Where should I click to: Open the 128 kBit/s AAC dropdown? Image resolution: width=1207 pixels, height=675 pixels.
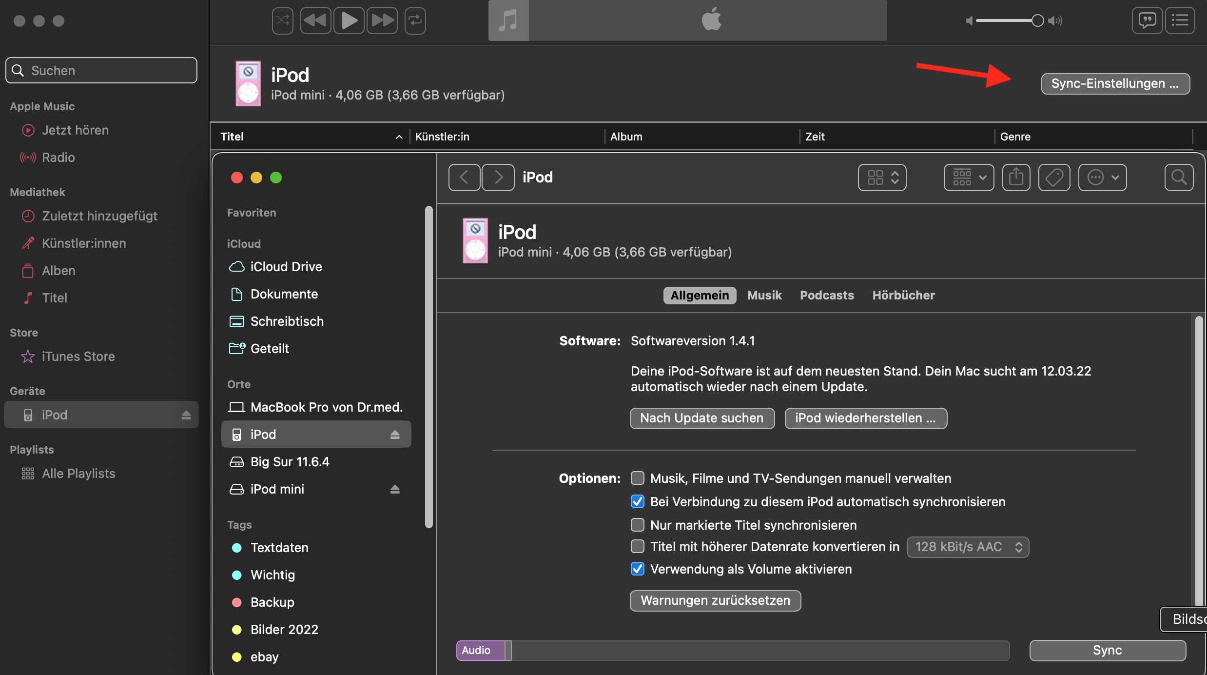[968, 547]
